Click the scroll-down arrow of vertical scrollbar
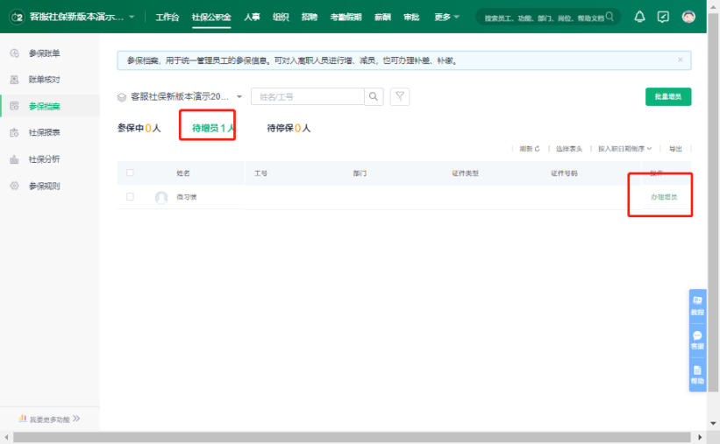Viewport: 720px width, 444px height. [x=713, y=423]
